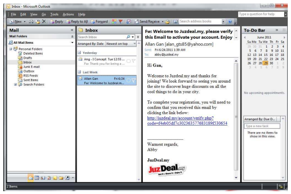
Task: Open the Edit menu
Action: click(23, 14)
